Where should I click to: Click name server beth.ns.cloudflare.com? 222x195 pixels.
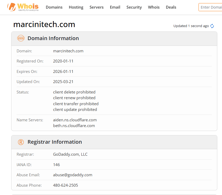pos(74,126)
